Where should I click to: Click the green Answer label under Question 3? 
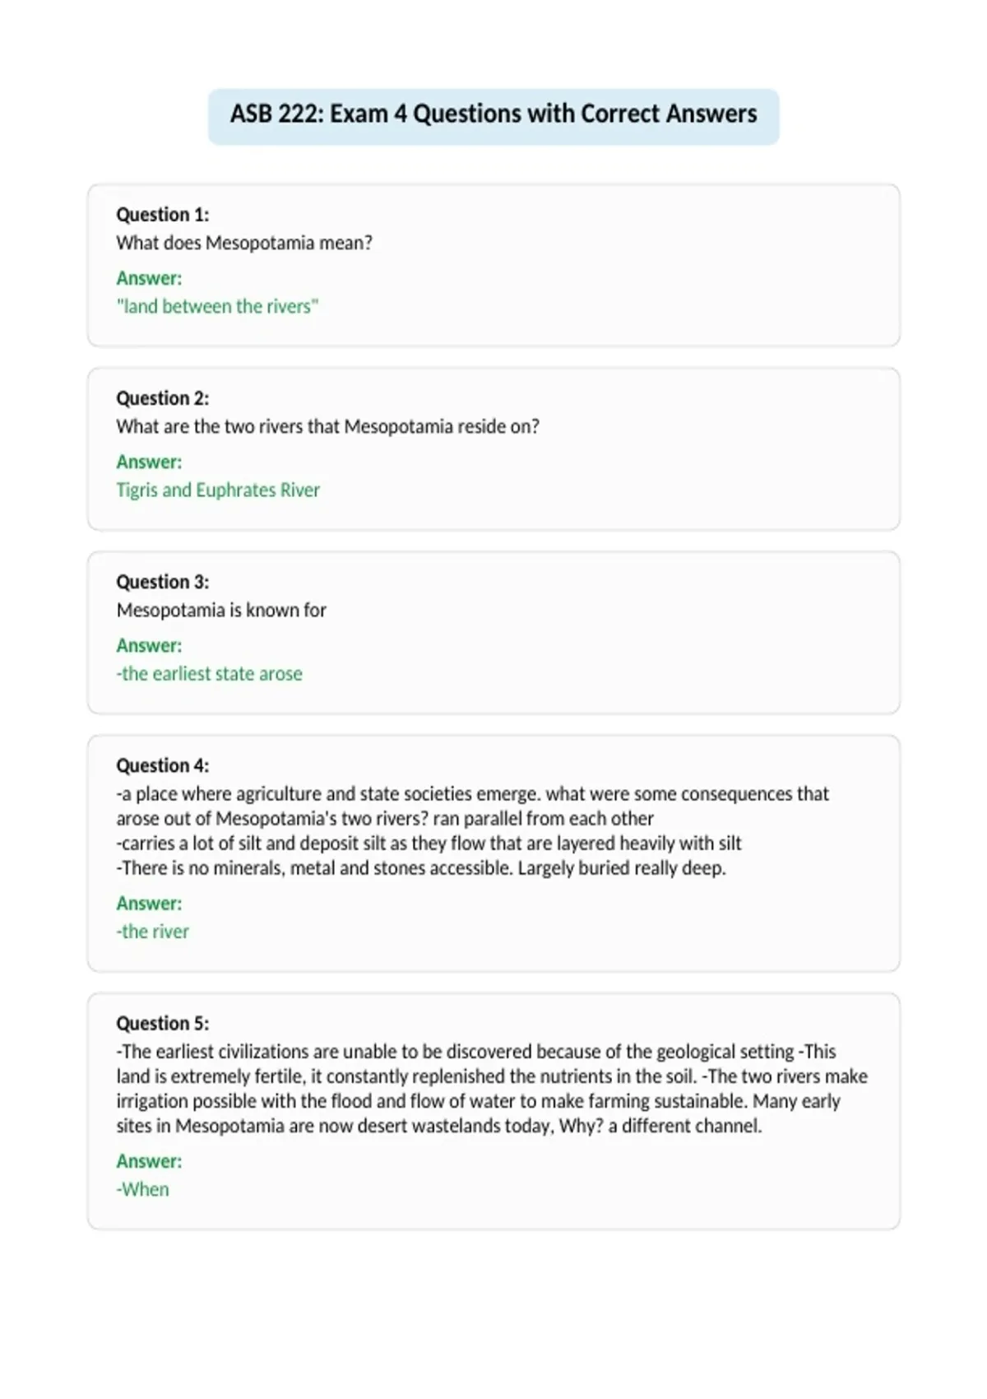coord(149,645)
